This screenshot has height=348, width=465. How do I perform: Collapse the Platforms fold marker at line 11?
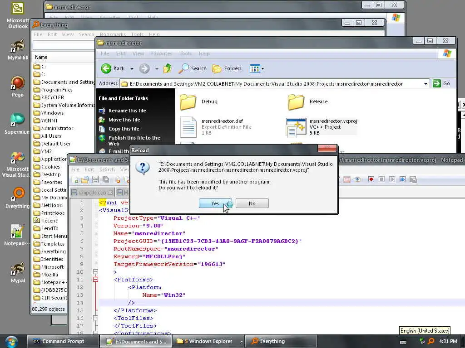pos(95,279)
